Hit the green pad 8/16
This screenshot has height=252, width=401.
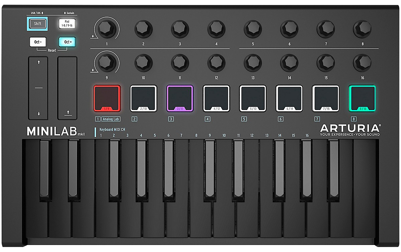[362, 98]
